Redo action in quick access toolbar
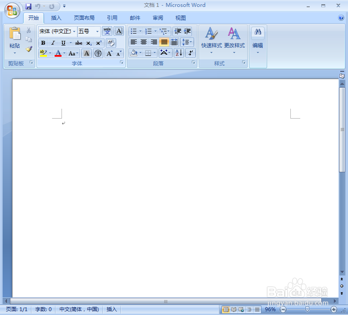The height and width of the screenshot is (315, 348). click(52, 6)
